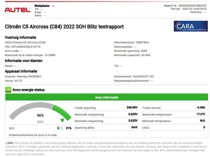Screen dimensions: 210x157
Task: Click the Kilometerstand 188875km entry
Action: pos(131,42)
